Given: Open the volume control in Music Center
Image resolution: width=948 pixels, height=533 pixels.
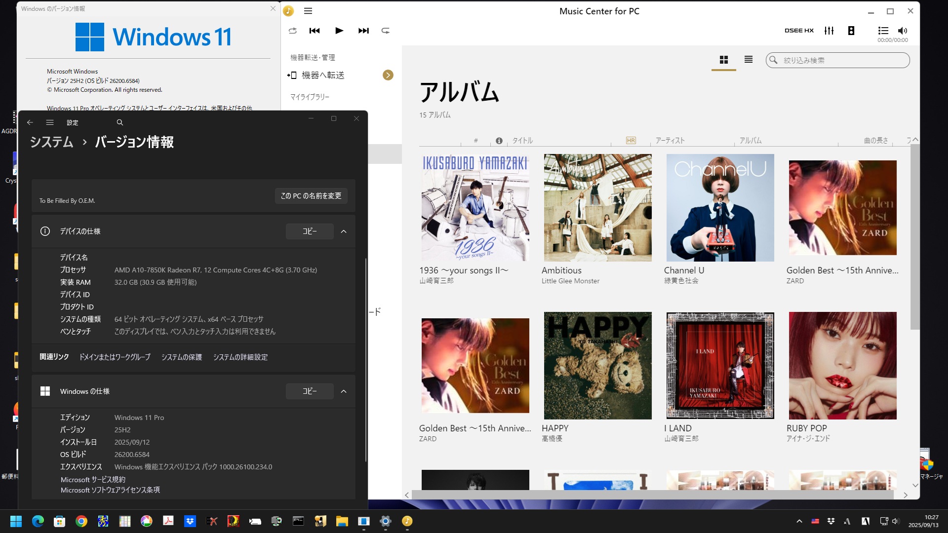Looking at the screenshot, I should [x=903, y=31].
